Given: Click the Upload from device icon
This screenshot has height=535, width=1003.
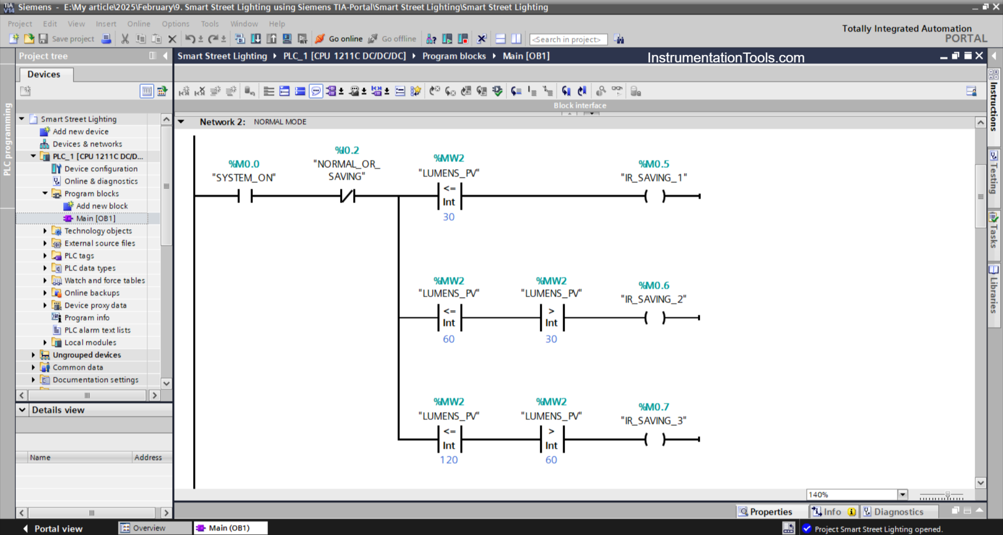Looking at the screenshot, I should tap(272, 39).
